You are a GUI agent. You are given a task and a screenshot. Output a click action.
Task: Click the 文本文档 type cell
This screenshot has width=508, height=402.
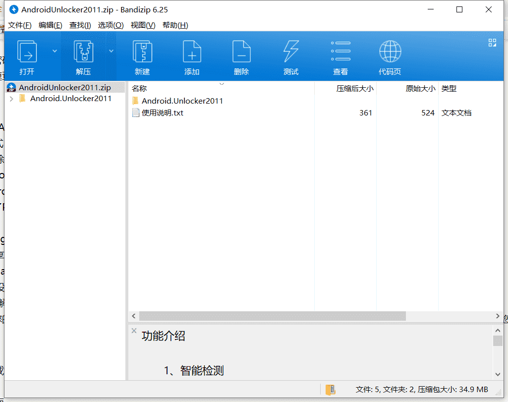[456, 113]
